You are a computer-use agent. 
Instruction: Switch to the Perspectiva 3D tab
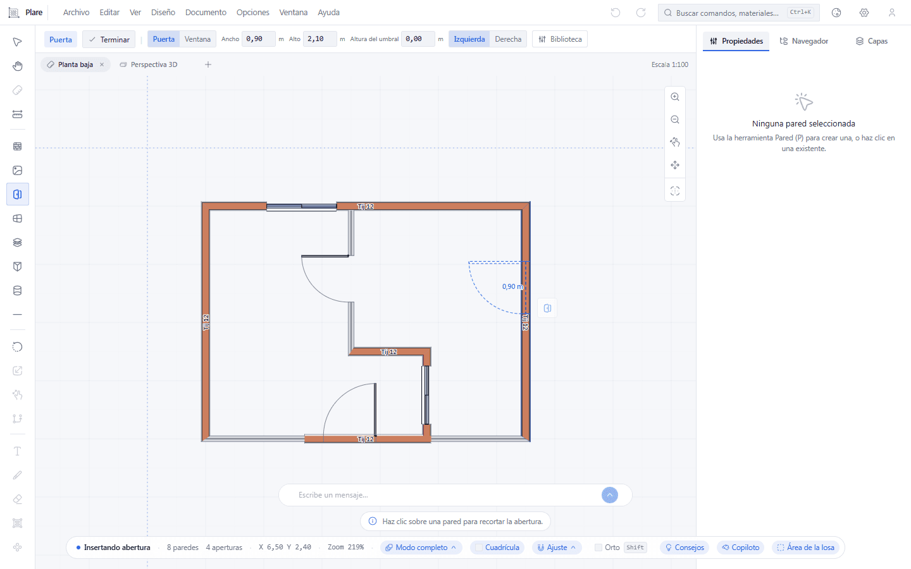[x=149, y=64]
